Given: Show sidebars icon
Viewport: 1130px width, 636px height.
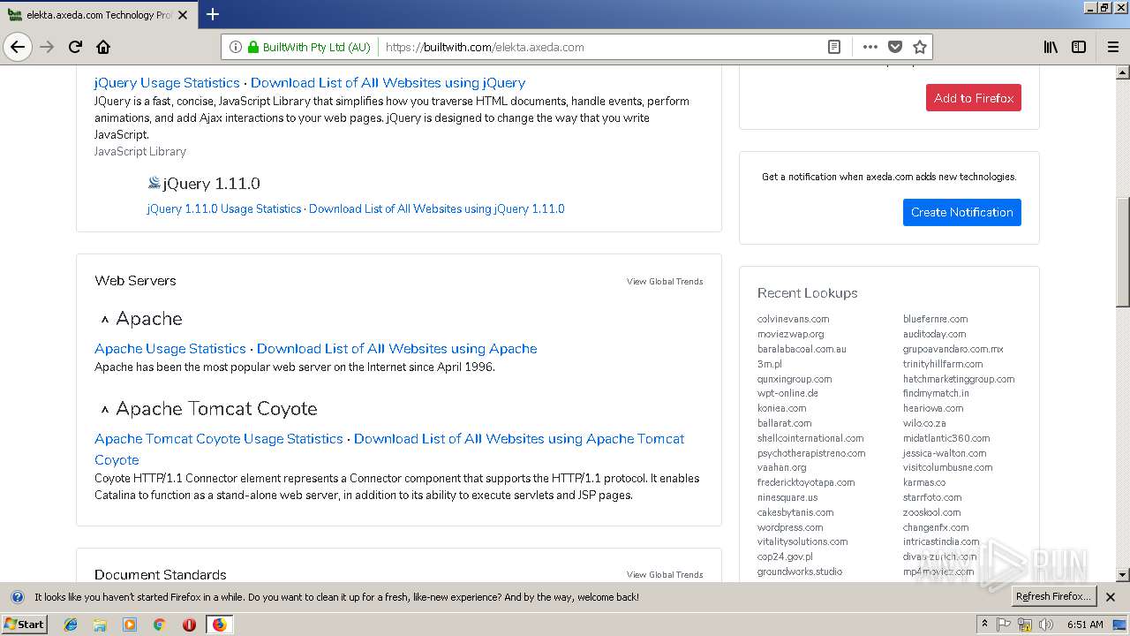Looking at the screenshot, I should tap(1079, 47).
